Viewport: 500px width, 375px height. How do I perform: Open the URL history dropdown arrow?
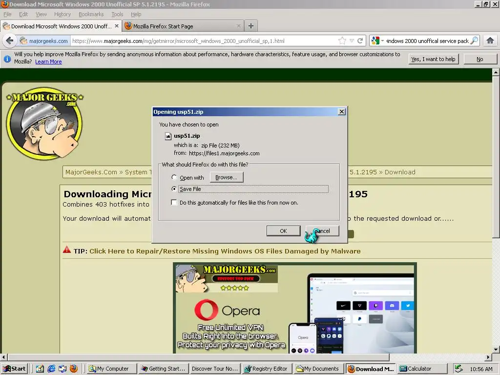click(x=352, y=41)
